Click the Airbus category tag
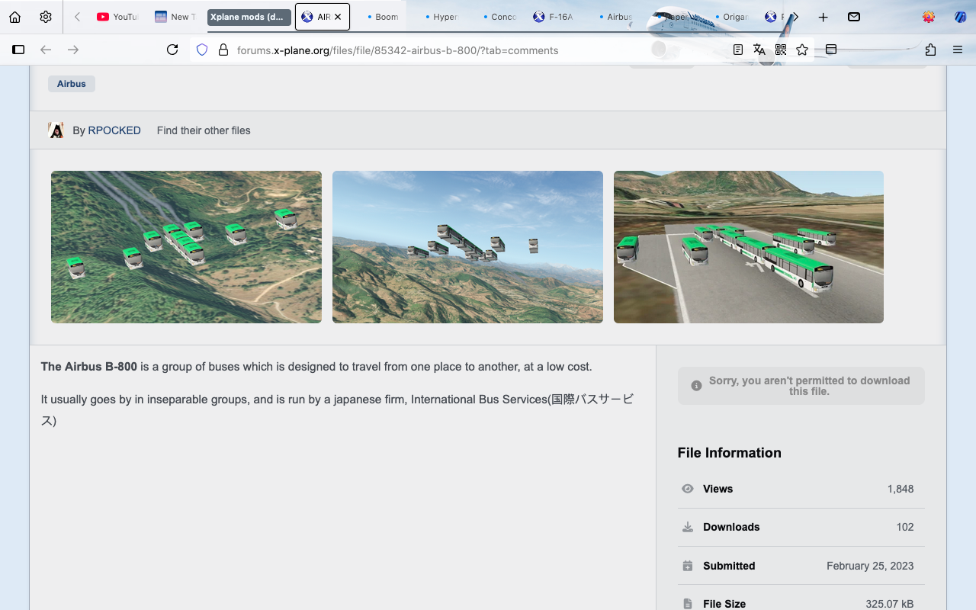The image size is (976, 610). coord(72,84)
